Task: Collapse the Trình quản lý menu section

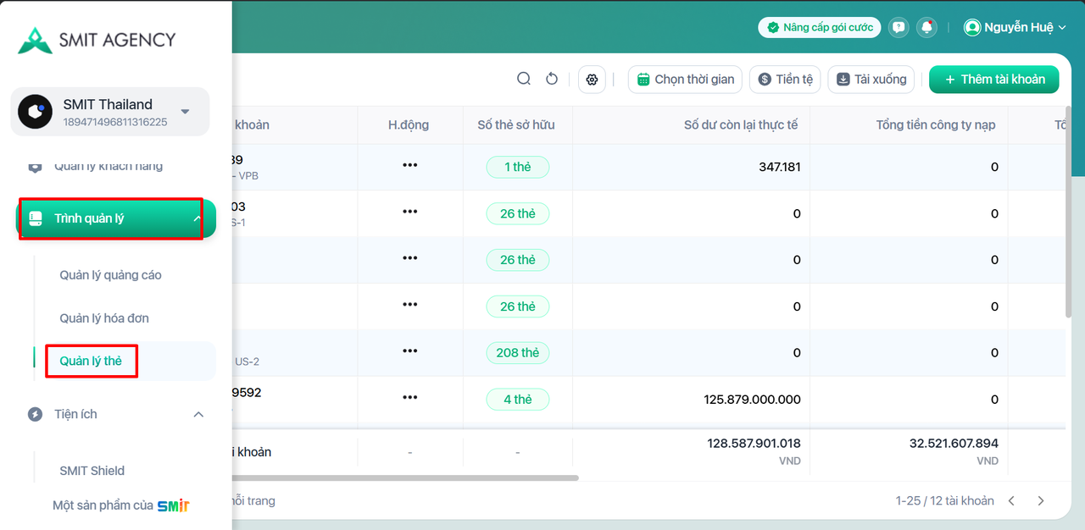Action: click(x=196, y=218)
